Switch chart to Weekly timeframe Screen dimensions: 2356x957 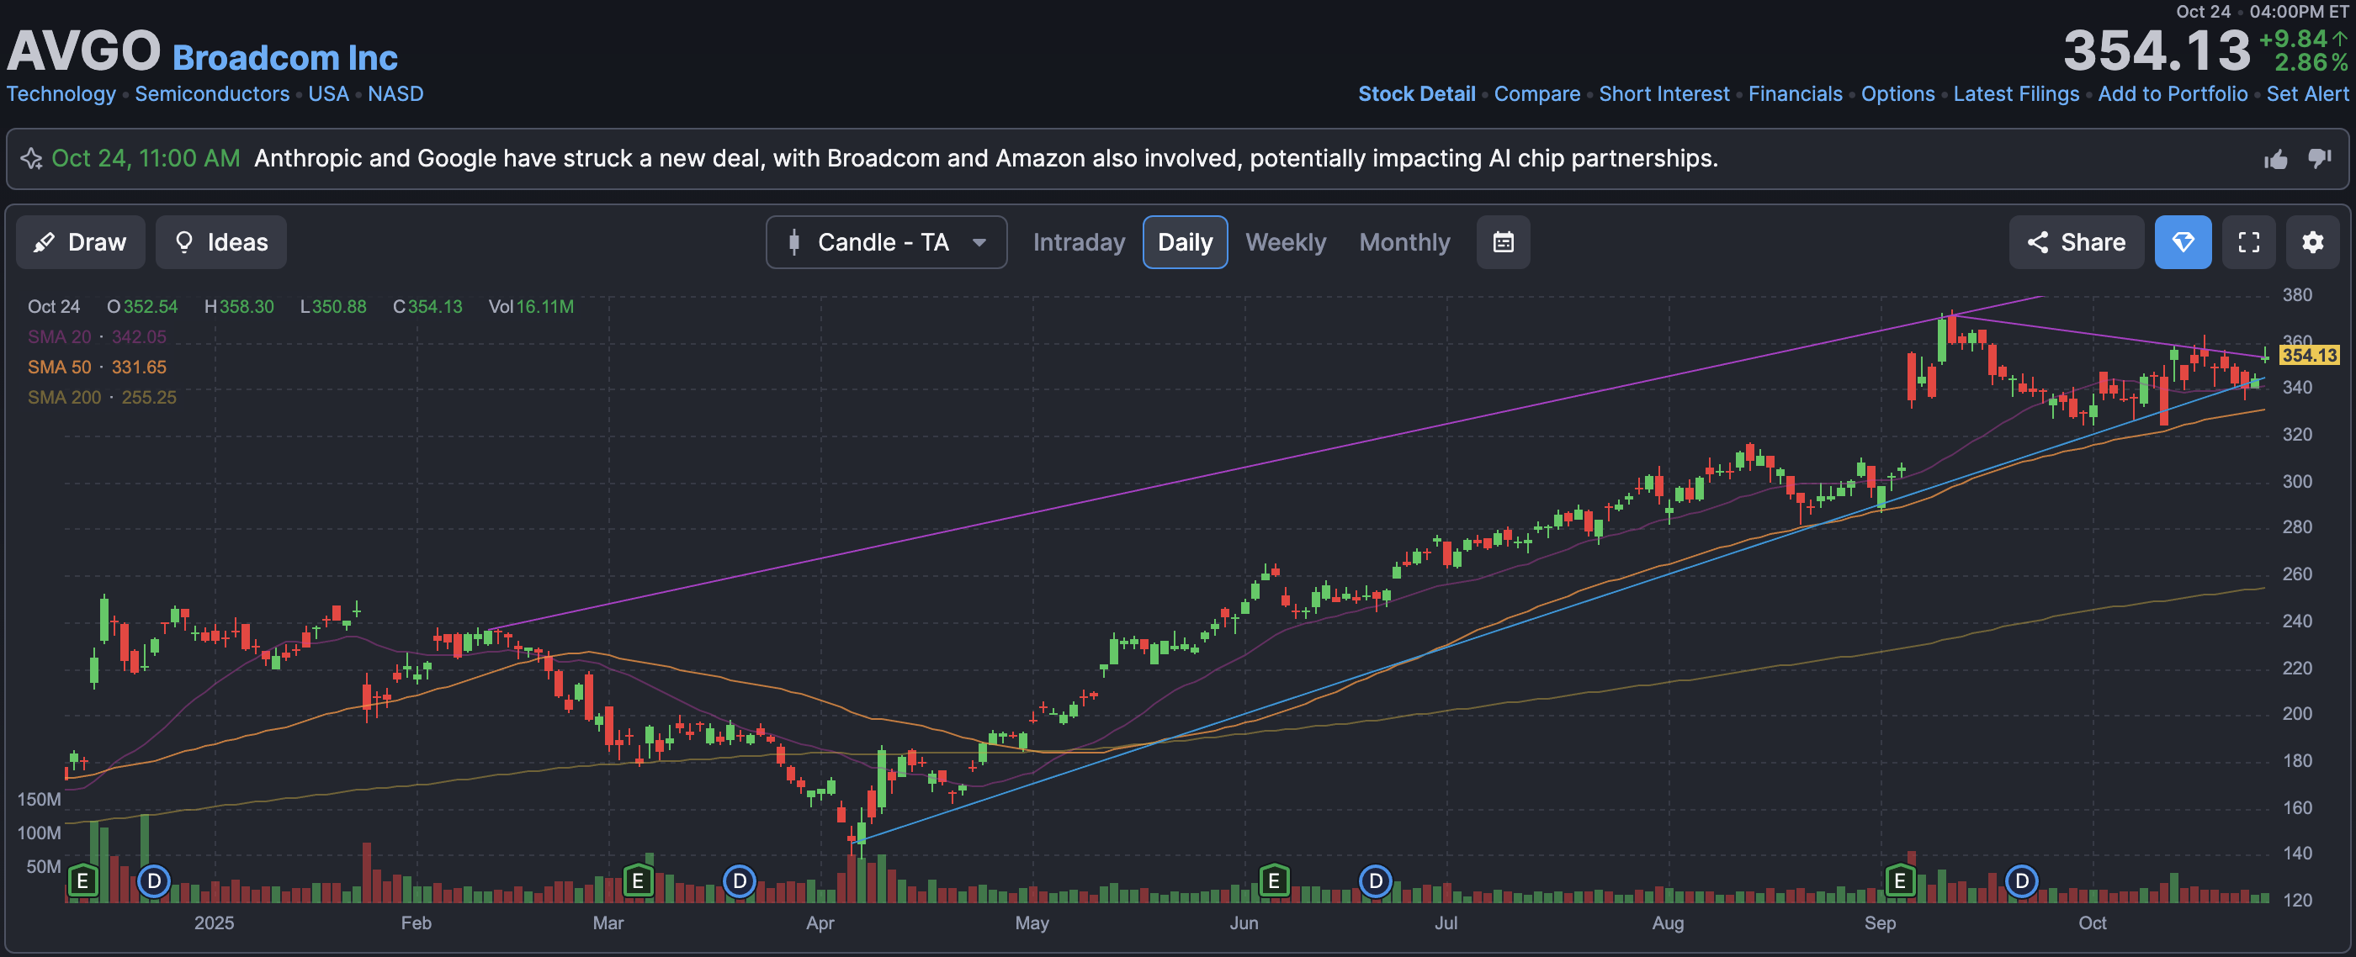(1285, 242)
